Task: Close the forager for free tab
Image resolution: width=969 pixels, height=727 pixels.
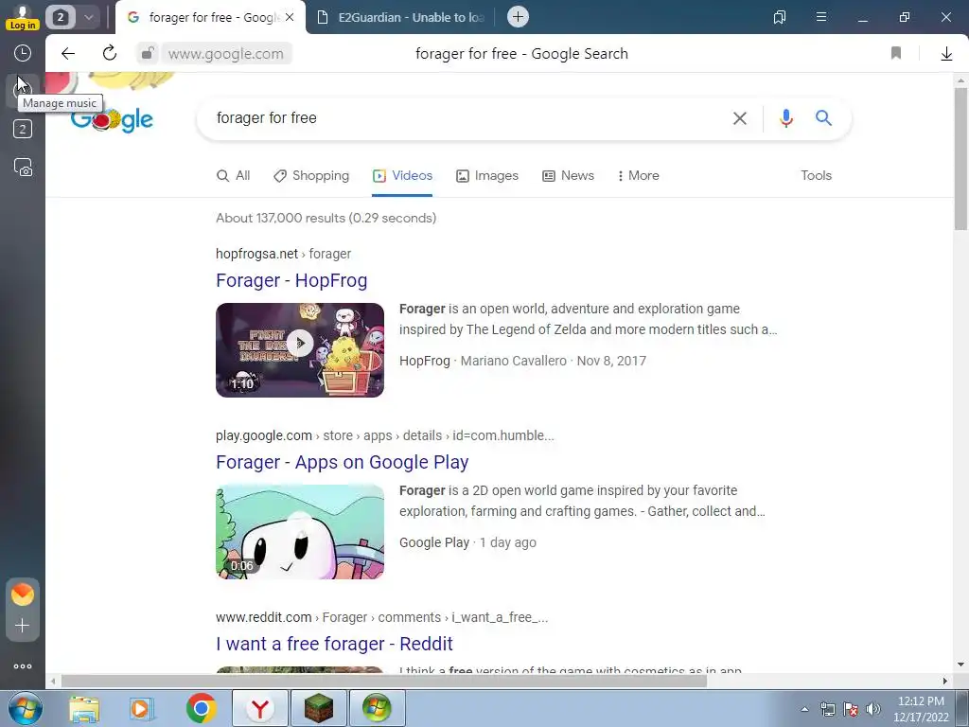Action: (290, 17)
